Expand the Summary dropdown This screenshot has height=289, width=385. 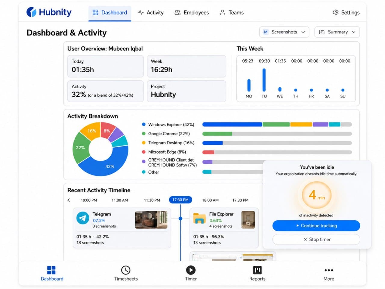(337, 32)
